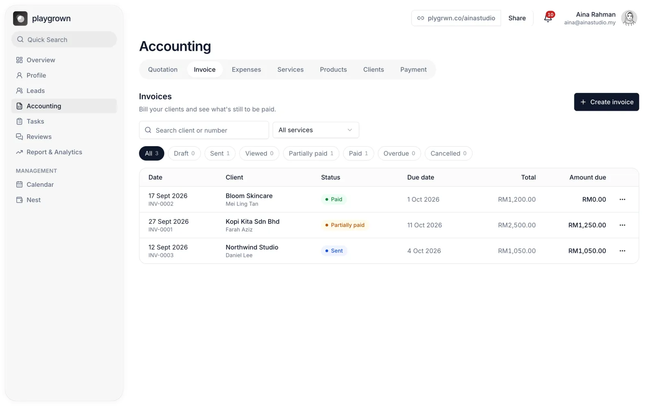650x406 pixels.
Task: Open row actions for INV-0003
Action: pos(622,251)
